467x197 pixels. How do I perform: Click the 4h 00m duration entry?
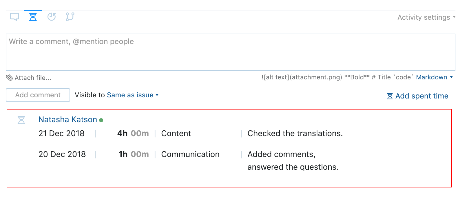point(133,134)
